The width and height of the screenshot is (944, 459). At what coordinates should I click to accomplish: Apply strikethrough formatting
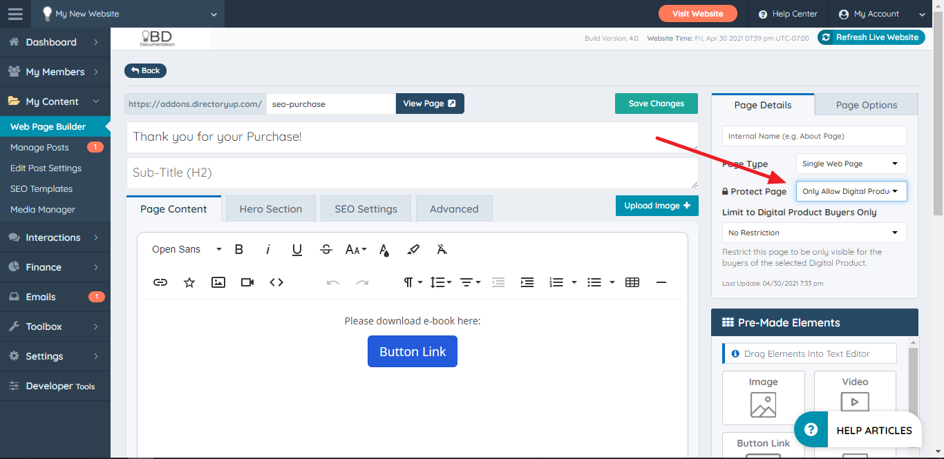326,249
